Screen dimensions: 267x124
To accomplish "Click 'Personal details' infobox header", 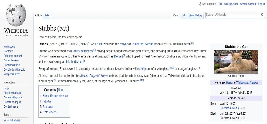I will click(236, 98).
